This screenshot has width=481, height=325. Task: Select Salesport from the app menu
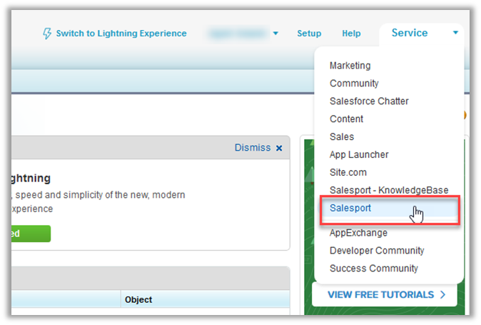350,208
